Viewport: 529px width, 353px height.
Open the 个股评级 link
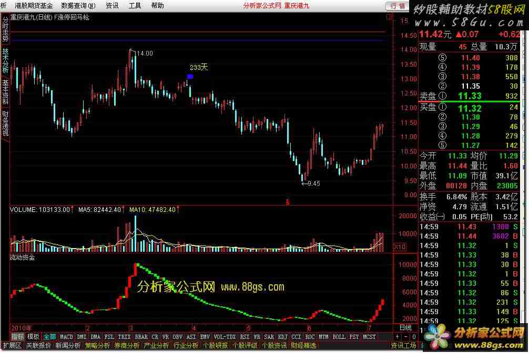[245, 345]
